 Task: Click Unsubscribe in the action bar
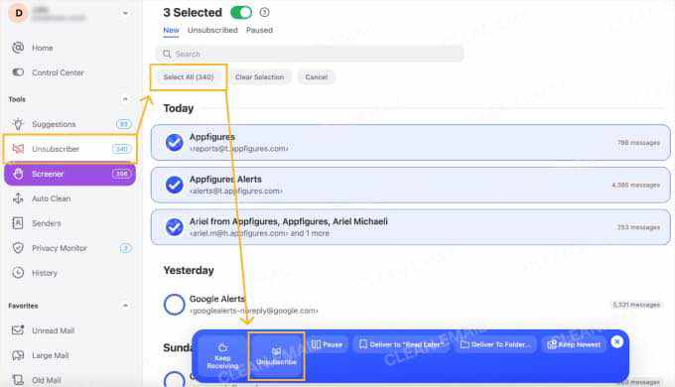coord(276,356)
